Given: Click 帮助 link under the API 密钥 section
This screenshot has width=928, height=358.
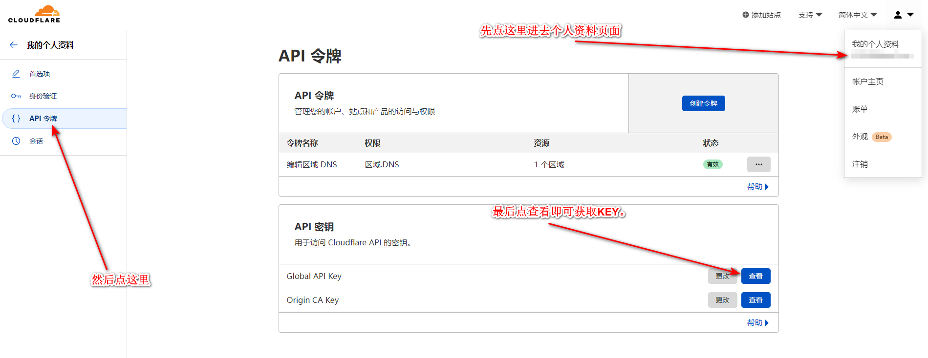Looking at the screenshot, I should [757, 322].
